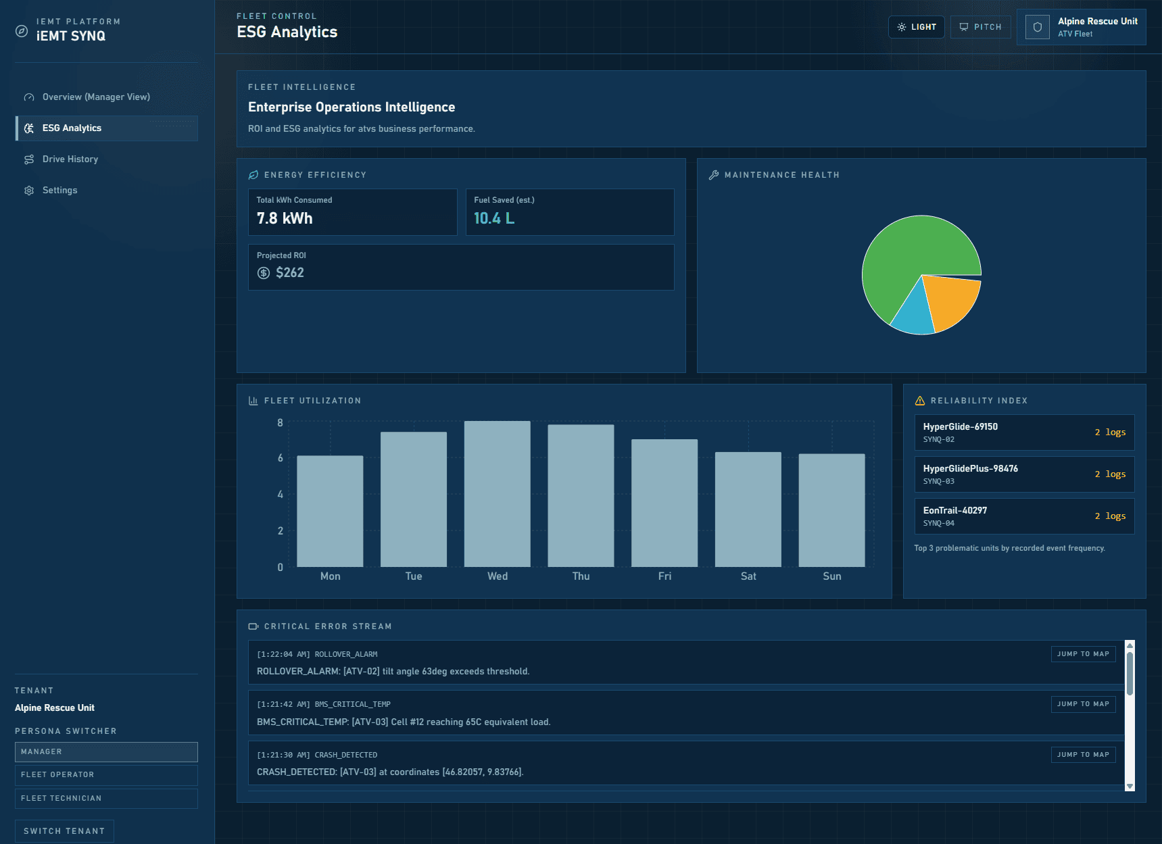Screen dimensions: 1162x844
Task: Click JUMP TO MAP for ROLLOVER_ALARM entry
Action: (x=1083, y=654)
